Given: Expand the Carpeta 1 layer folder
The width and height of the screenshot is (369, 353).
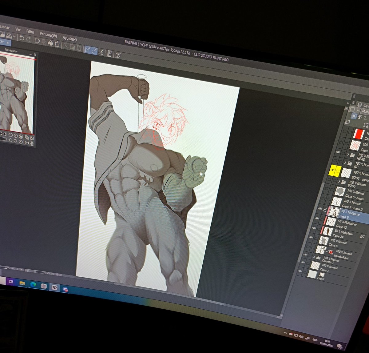Looking at the screenshot, I should point(314,257).
